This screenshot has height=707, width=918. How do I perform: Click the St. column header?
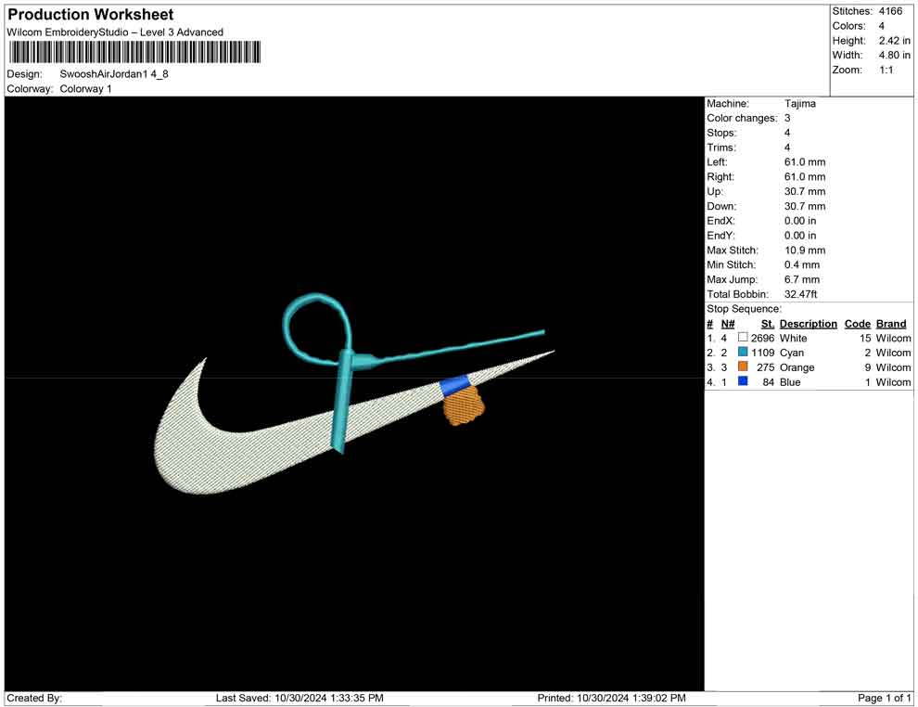pos(767,324)
